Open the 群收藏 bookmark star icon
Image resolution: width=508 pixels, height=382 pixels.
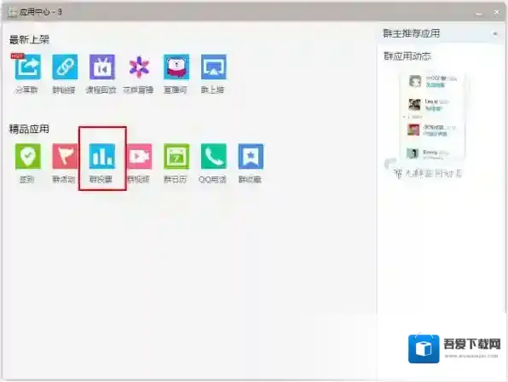pyautogui.click(x=251, y=157)
